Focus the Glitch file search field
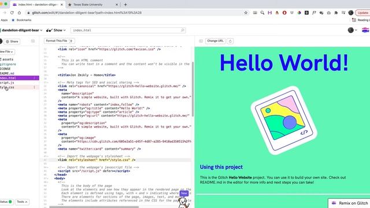370x208 pixels. point(128,30)
